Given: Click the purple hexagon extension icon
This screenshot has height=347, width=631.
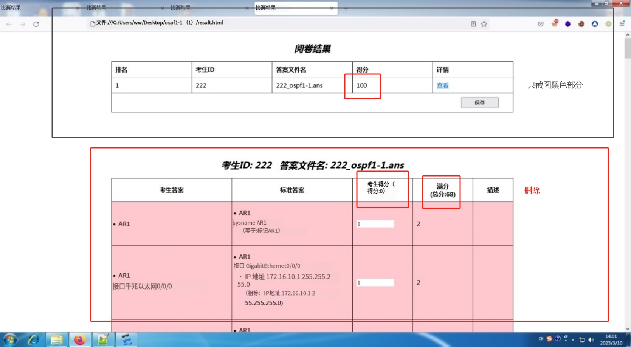Looking at the screenshot, I should point(568,24).
